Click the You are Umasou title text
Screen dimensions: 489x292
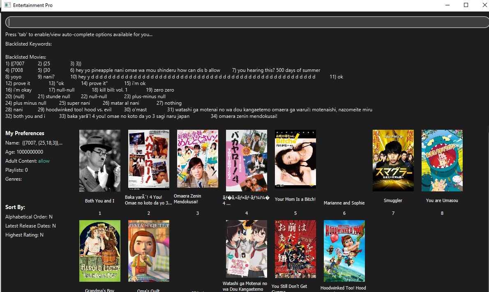[x=442, y=201]
